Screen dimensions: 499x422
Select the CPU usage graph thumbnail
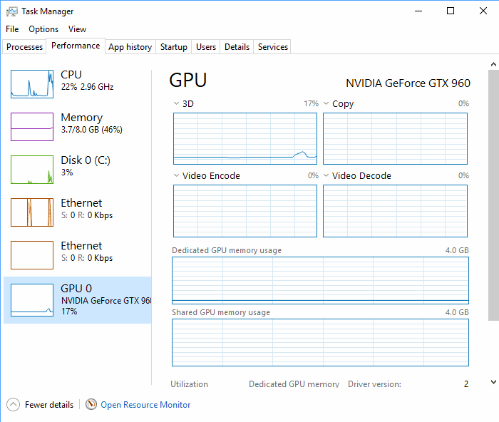[32, 84]
